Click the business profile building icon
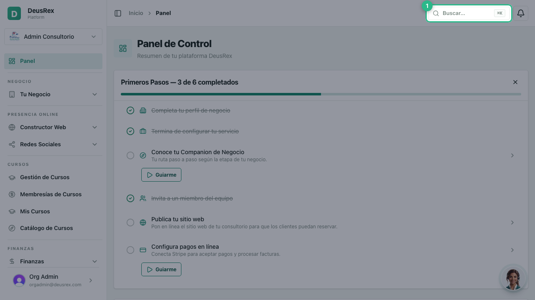The width and height of the screenshot is (535, 300). click(x=143, y=110)
